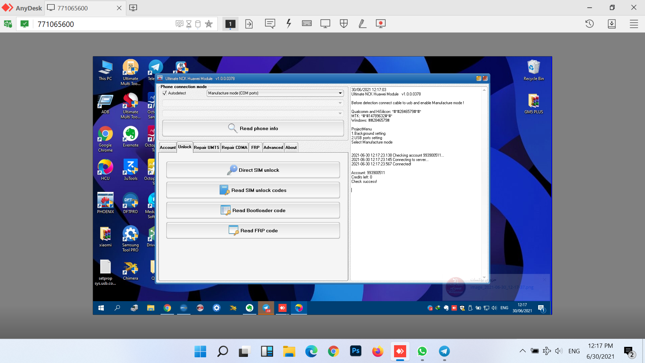Show hidden system tray icons chevron
The image size is (645, 363).
click(x=522, y=351)
